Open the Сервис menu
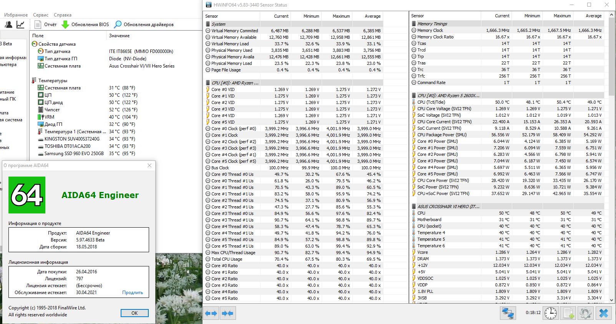This screenshot has height=324, width=616. coord(41,15)
